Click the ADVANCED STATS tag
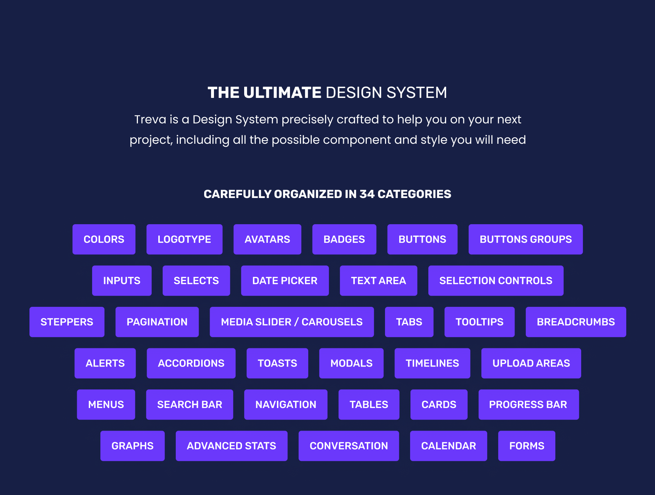The image size is (655, 495). click(231, 446)
